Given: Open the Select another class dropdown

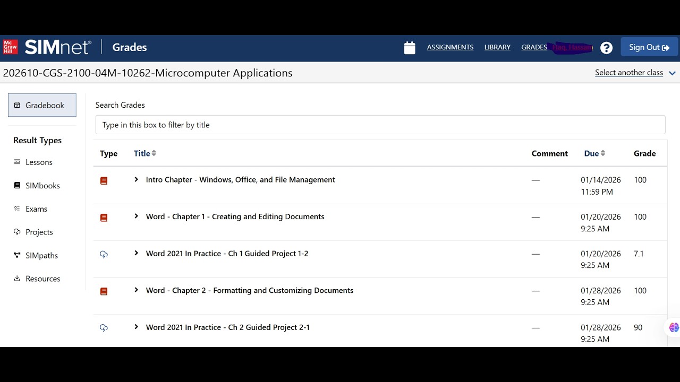Looking at the screenshot, I should [x=635, y=73].
